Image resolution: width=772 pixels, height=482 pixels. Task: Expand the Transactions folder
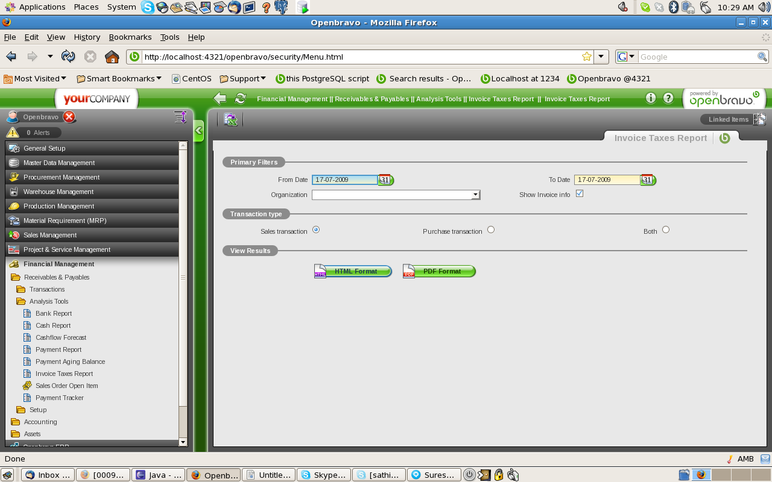pos(21,289)
